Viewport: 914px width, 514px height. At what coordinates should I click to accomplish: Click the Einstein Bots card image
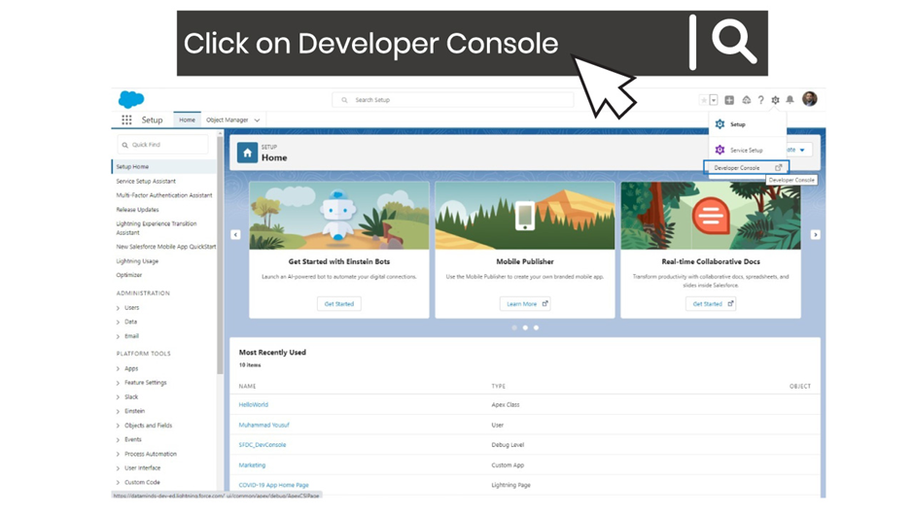(x=339, y=216)
